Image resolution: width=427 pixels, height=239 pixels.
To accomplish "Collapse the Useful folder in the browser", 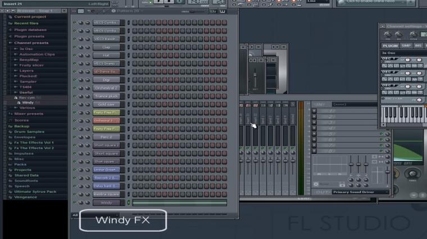I will (16, 93).
